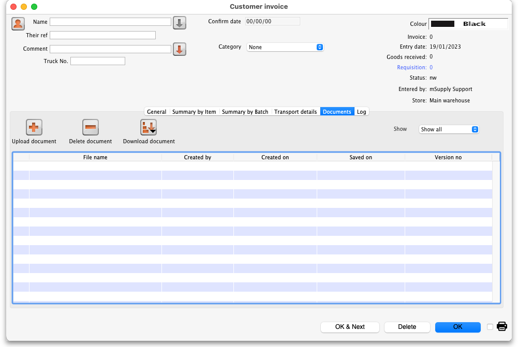Select the Transport details tab
The image size is (518, 347).
(295, 112)
